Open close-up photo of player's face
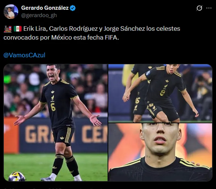This screenshot has width=216, height=189. pos(160,152)
